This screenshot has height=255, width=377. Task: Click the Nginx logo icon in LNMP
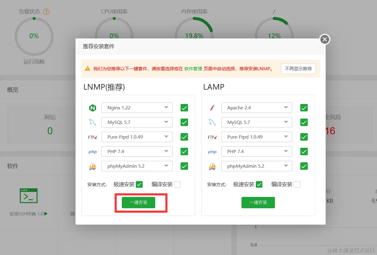click(x=93, y=108)
